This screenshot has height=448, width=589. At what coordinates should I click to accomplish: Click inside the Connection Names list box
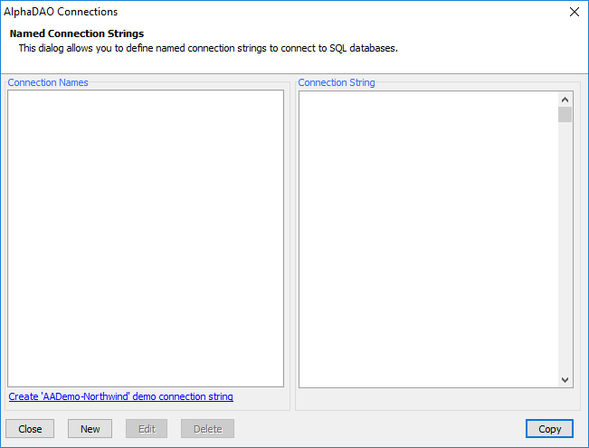pos(146,238)
